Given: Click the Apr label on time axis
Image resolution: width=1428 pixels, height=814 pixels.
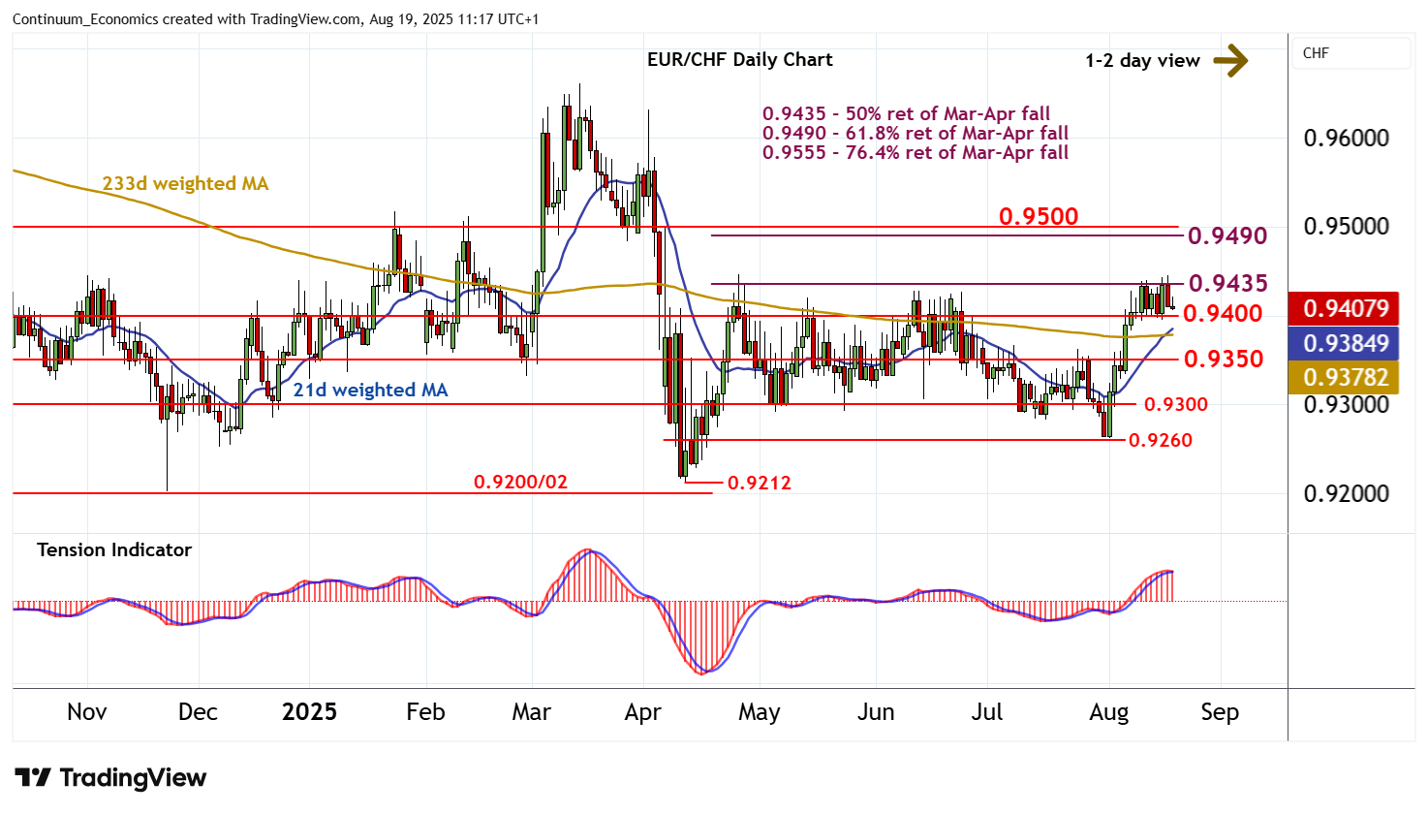Looking at the screenshot, I should tap(643, 712).
